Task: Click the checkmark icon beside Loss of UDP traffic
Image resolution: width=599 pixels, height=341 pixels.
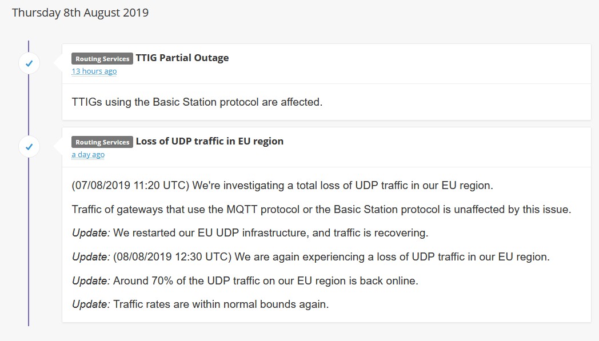Action: pos(29,147)
